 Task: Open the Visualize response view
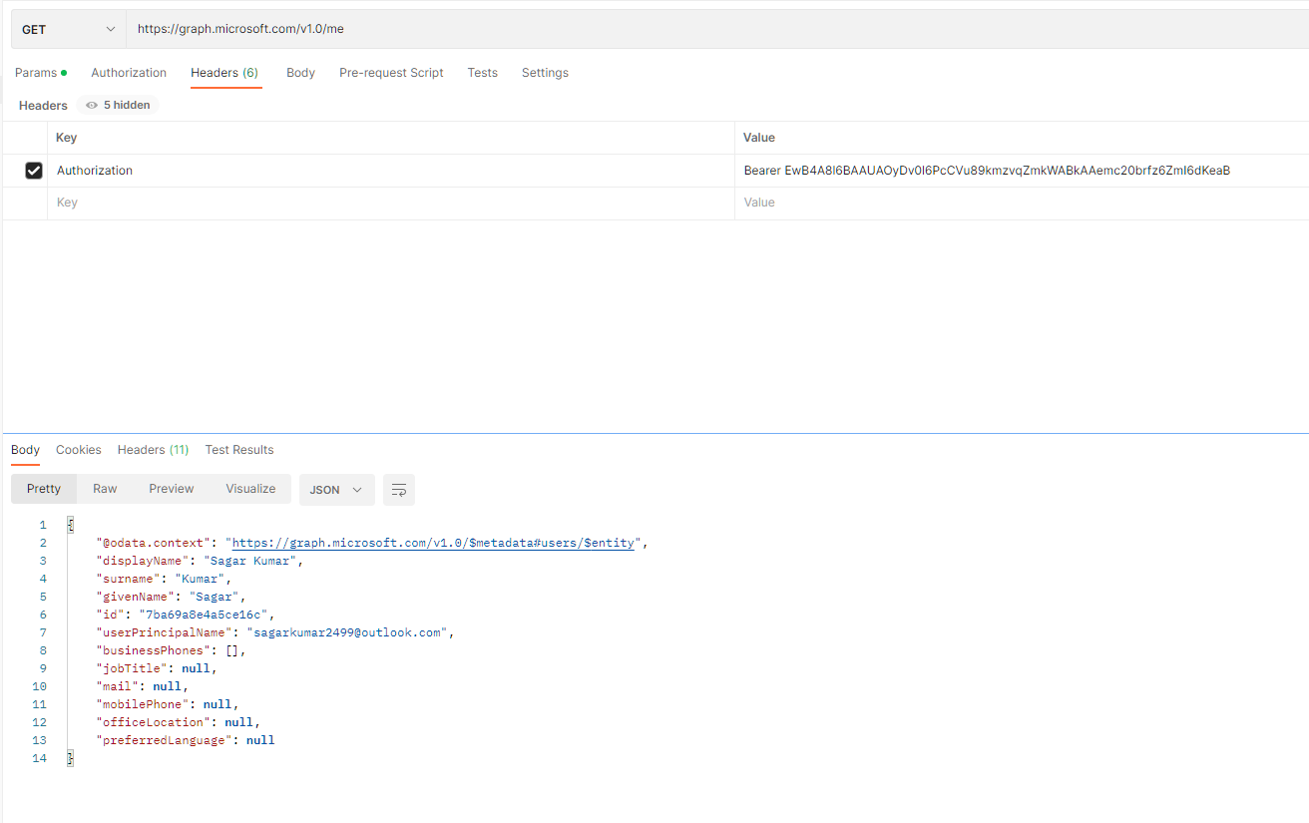pos(249,488)
